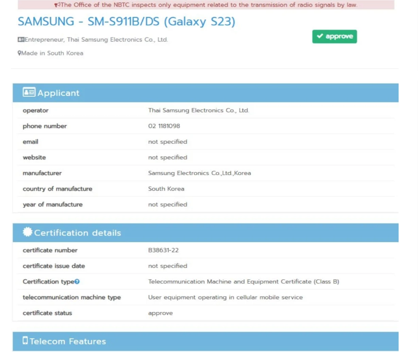Click the website row label
The height and width of the screenshot is (352, 418).
pos(35,158)
